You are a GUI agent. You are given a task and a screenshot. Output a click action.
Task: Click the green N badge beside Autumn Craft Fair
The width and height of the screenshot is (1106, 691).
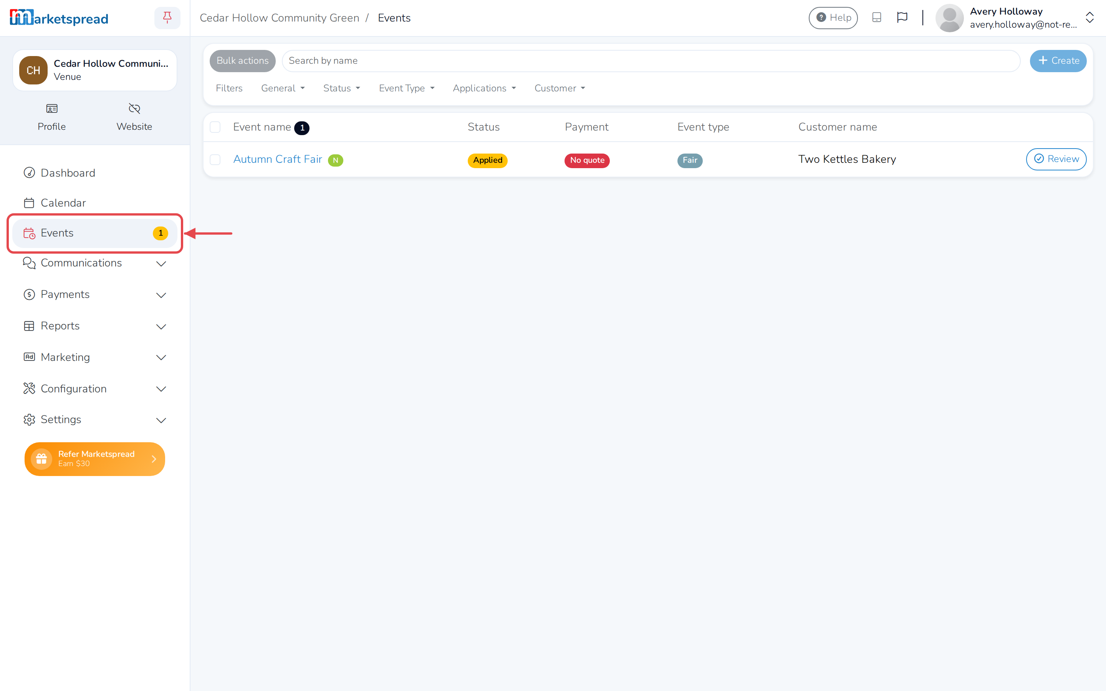pyautogui.click(x=336, y=160)
